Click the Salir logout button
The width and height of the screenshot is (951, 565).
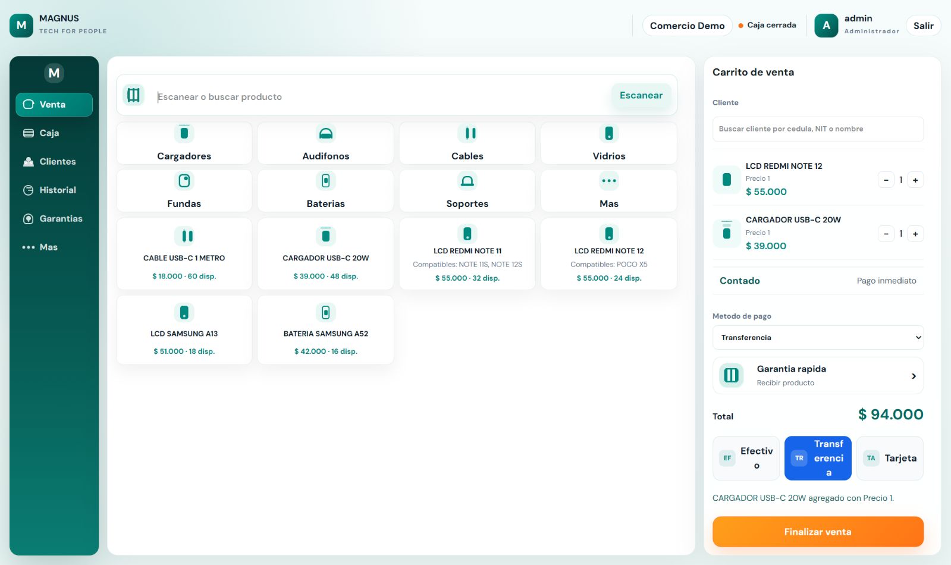point(924,26)
